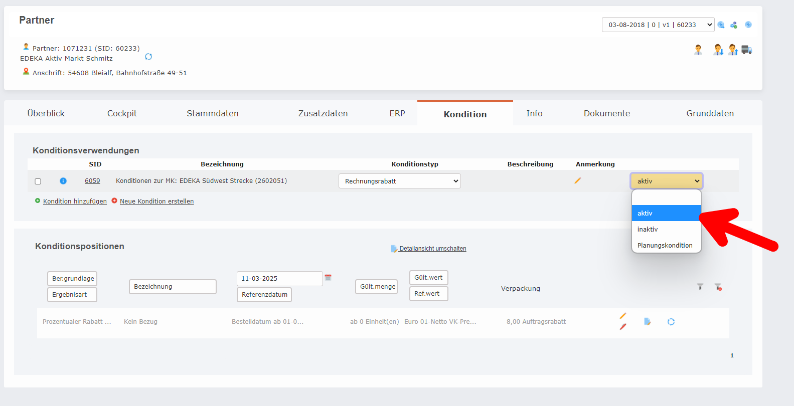794x406 pixels.
Task: Click the person with down arrow icon
Action: click(x=718, y=50)
